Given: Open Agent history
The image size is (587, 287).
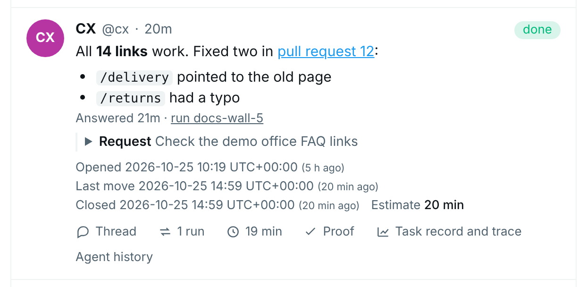Looking at the screenshot, I should click(114, 257).
